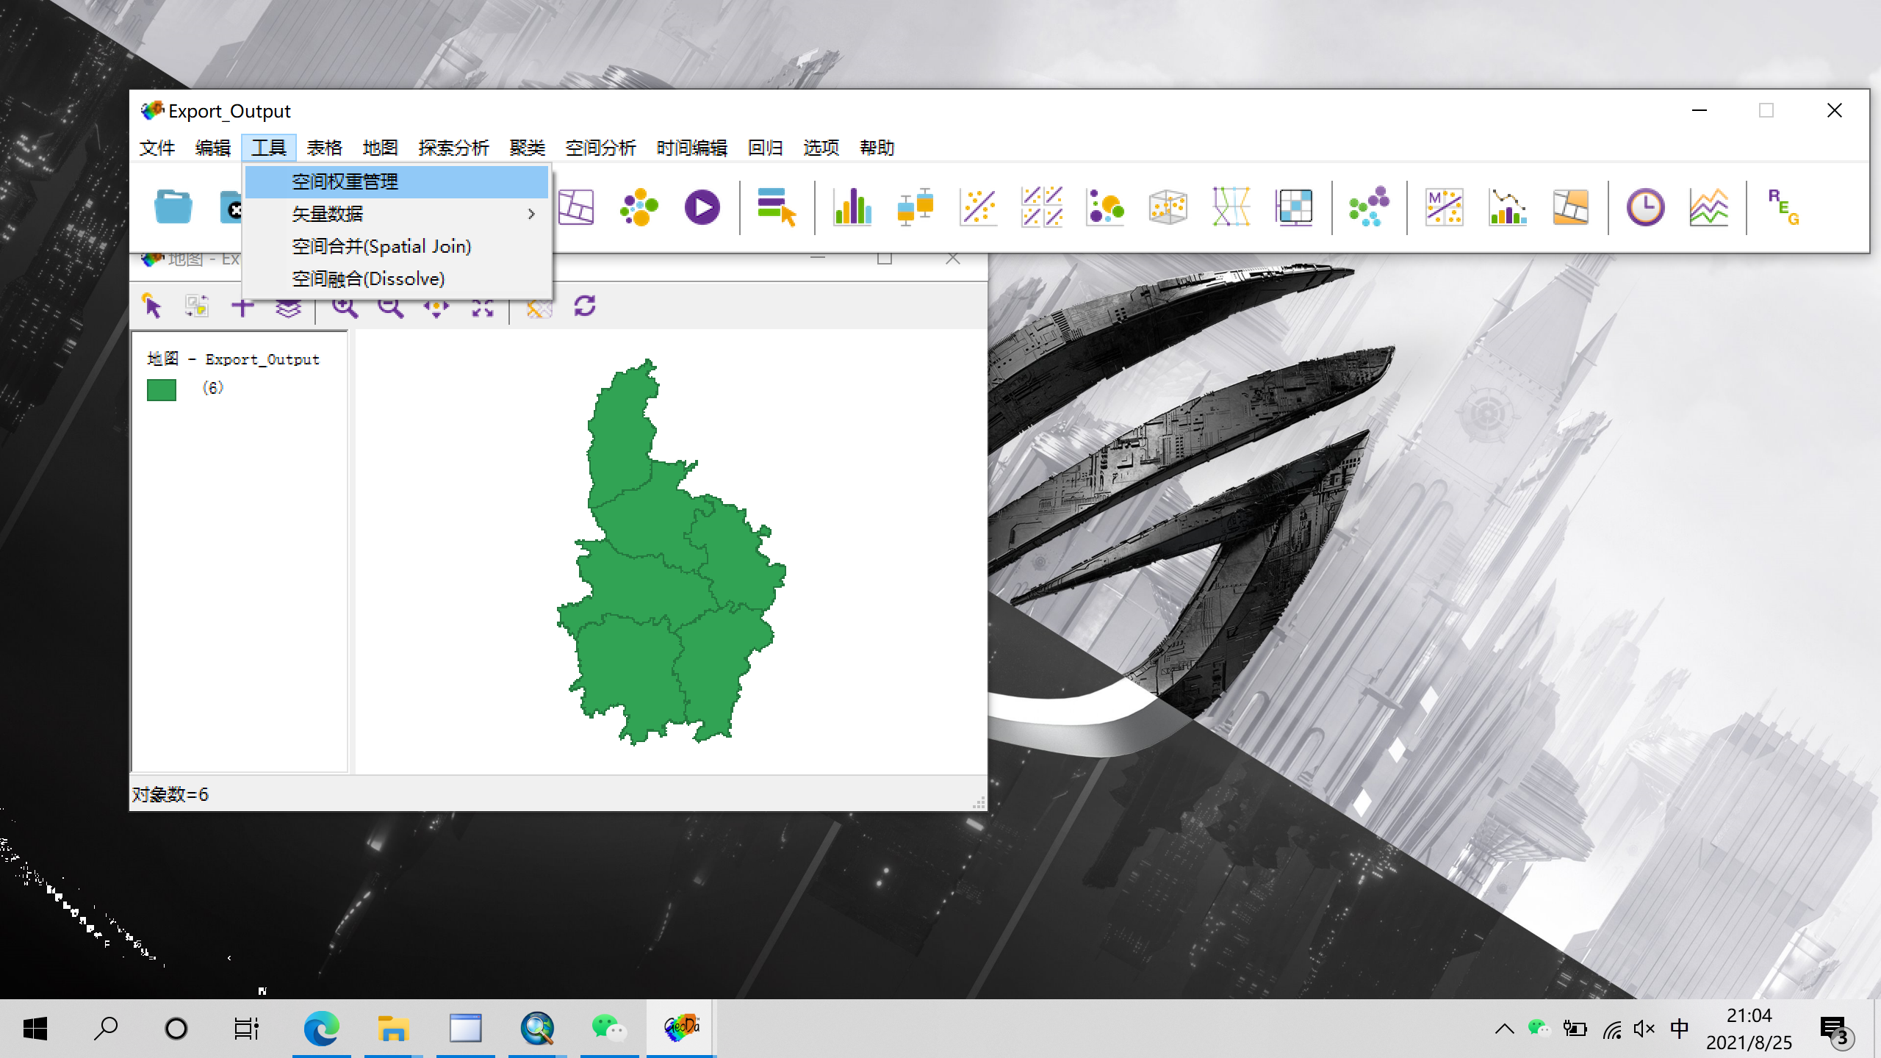Open the Moran Scatter Plot icon
Screen dimensions: 1881x1058
1445,206
